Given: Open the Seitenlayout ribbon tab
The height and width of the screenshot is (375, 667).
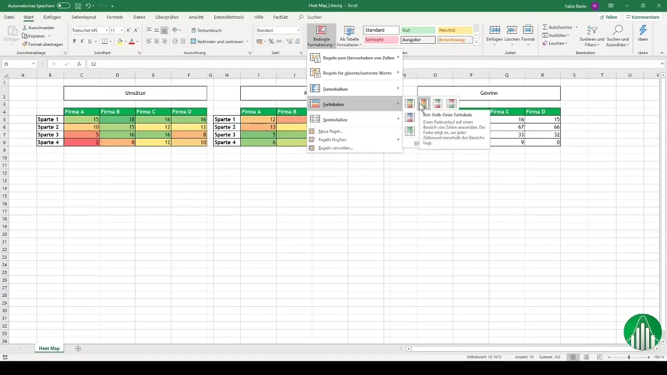Looking at the screenshot, I should (x=83, y=17).
